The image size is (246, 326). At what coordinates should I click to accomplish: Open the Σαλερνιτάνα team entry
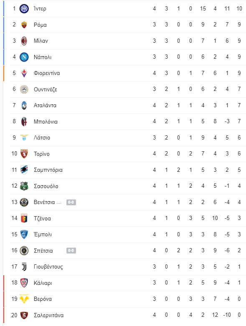click(x=49, y=315)
